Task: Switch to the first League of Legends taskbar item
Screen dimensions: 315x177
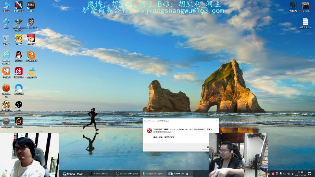Action: click(127, 173)
